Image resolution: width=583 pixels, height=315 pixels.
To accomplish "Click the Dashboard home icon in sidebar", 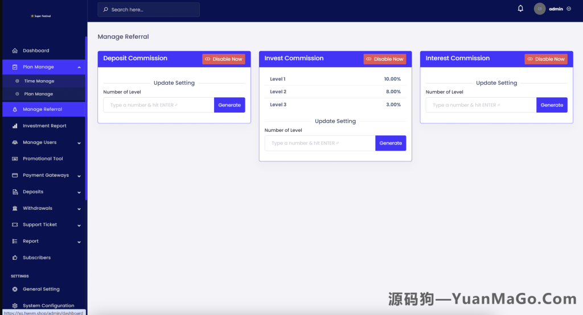I will [15, 51].
